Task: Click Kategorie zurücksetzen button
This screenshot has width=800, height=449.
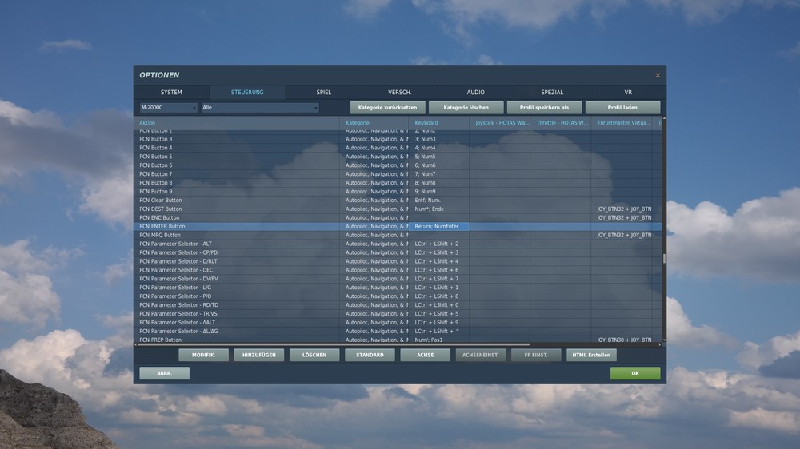Action: pyautogui.click(x=387, y=108)
